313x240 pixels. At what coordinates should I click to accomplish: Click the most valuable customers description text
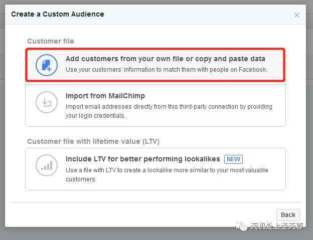click(167, 175)
